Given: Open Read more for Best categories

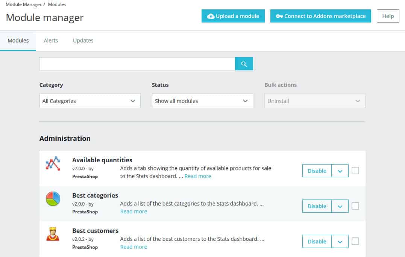Looking at the screenshot, I should click(133, 212).
